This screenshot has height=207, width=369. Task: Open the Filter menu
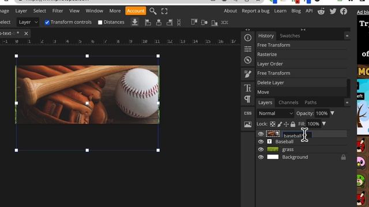pos(58,11)
